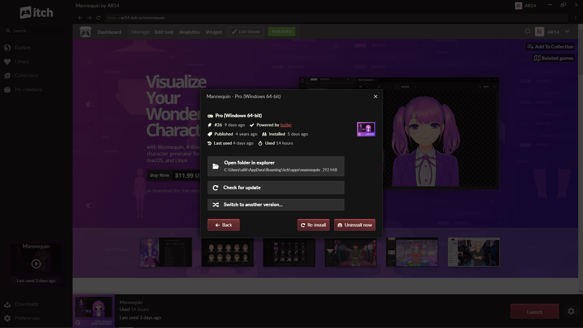This screenshot has height=328, width=583.
Task: Open Edit tool page
Action: (164, 32)
